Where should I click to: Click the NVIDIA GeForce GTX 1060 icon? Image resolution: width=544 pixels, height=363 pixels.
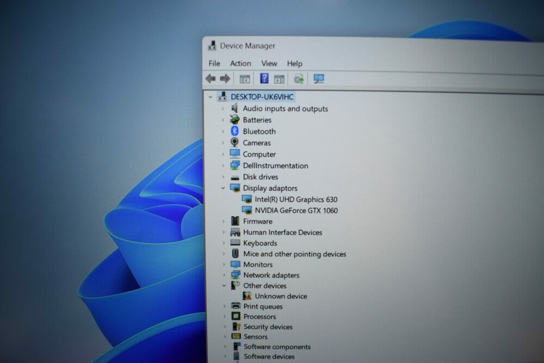pyautogui.click(x=246, y=210)
